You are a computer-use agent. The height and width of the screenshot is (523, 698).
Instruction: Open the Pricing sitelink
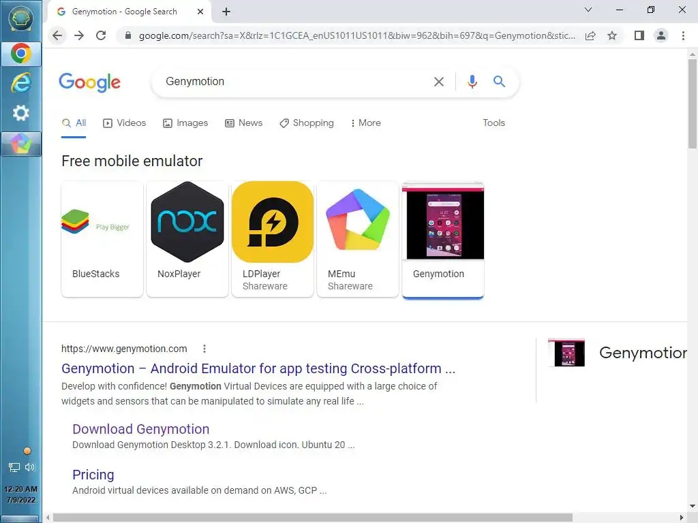click(93, 475)
